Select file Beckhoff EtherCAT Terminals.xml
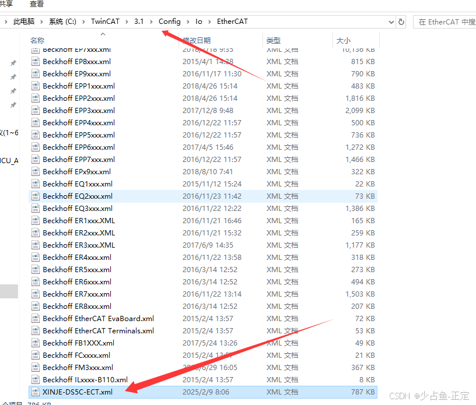Image resolution: width=476 pixels, height=405 pixels. coord(99,330)
